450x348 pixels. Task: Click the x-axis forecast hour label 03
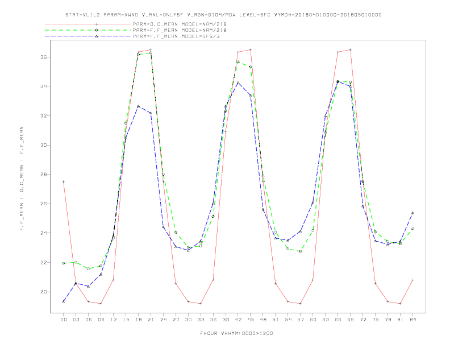tap(76, 320)
